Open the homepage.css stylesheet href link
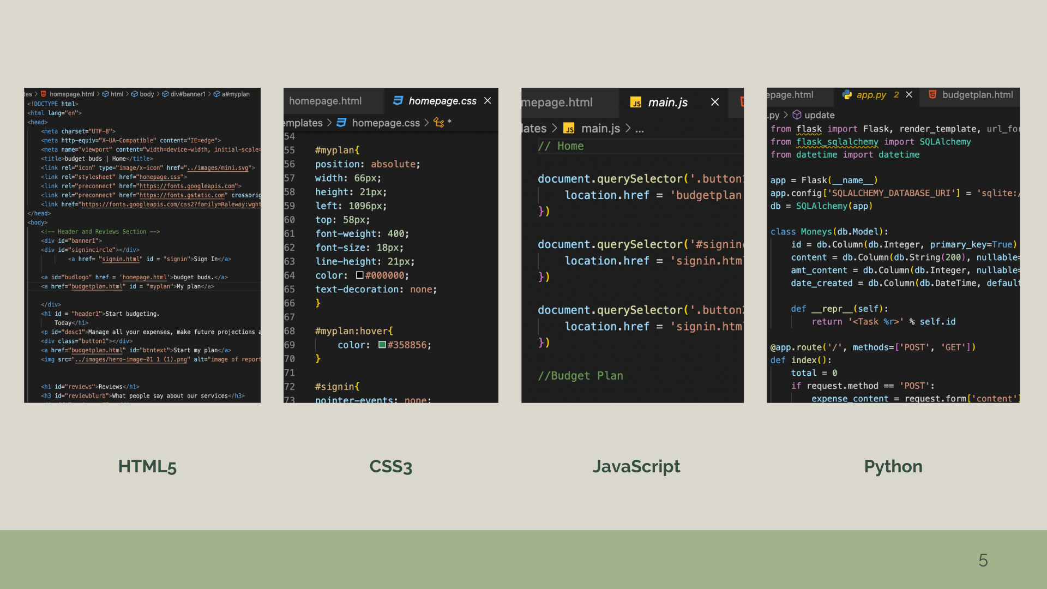1047x589 pixels. pyautogui.click(x=159, y=177)
